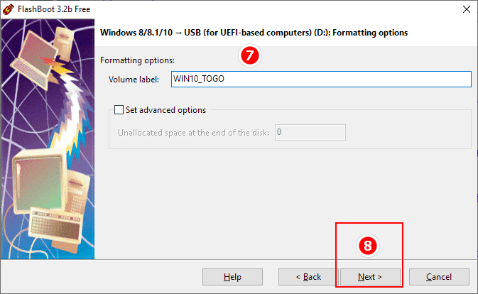Screen dimensions: 478x294
Task: Enable the Set advanced options checkbox
Action: pyautogui.click(x=119, y=109)
